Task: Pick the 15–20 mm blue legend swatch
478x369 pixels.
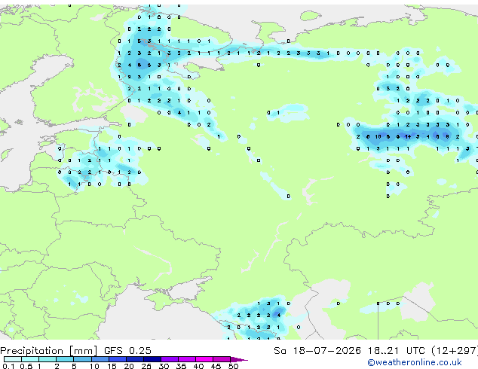Action: (x=118, y=359)
